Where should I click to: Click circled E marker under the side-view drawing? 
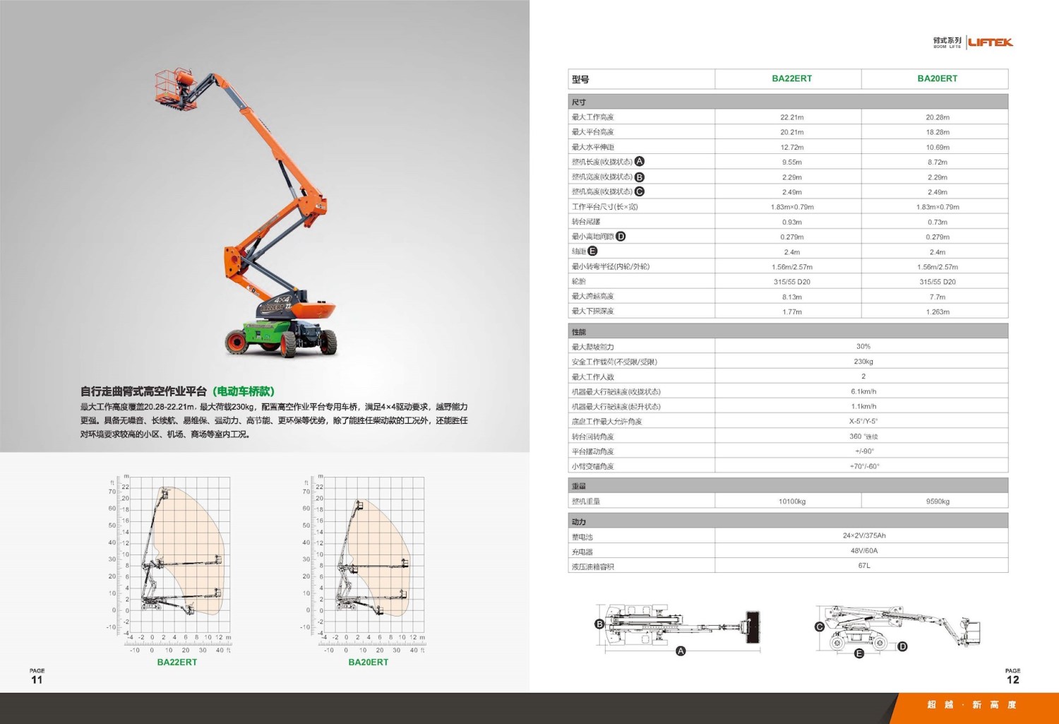[859, 653]
